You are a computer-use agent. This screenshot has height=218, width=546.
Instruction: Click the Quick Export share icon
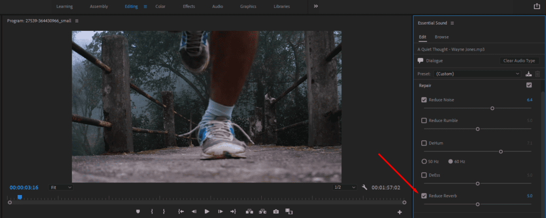point(536,6)
